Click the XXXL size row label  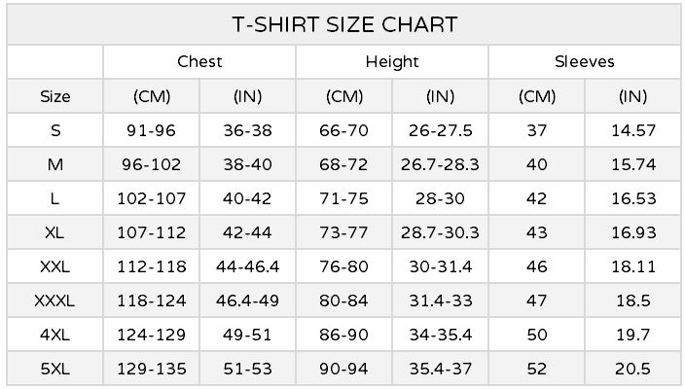click(x=55, y=301)
